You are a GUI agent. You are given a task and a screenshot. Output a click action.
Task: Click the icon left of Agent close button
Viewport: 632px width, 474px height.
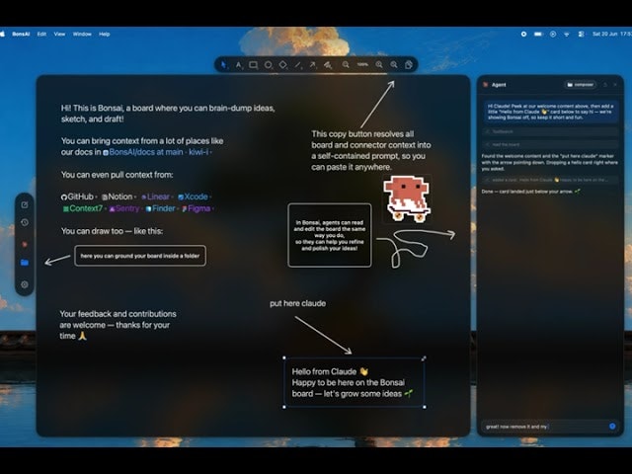tap(605, 85)
